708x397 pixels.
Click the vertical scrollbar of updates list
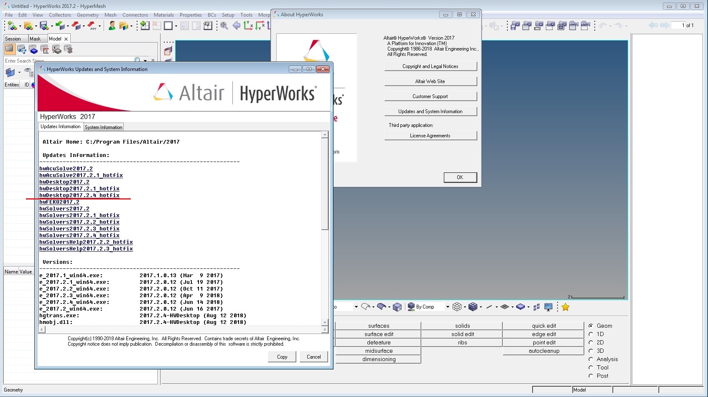325,228
